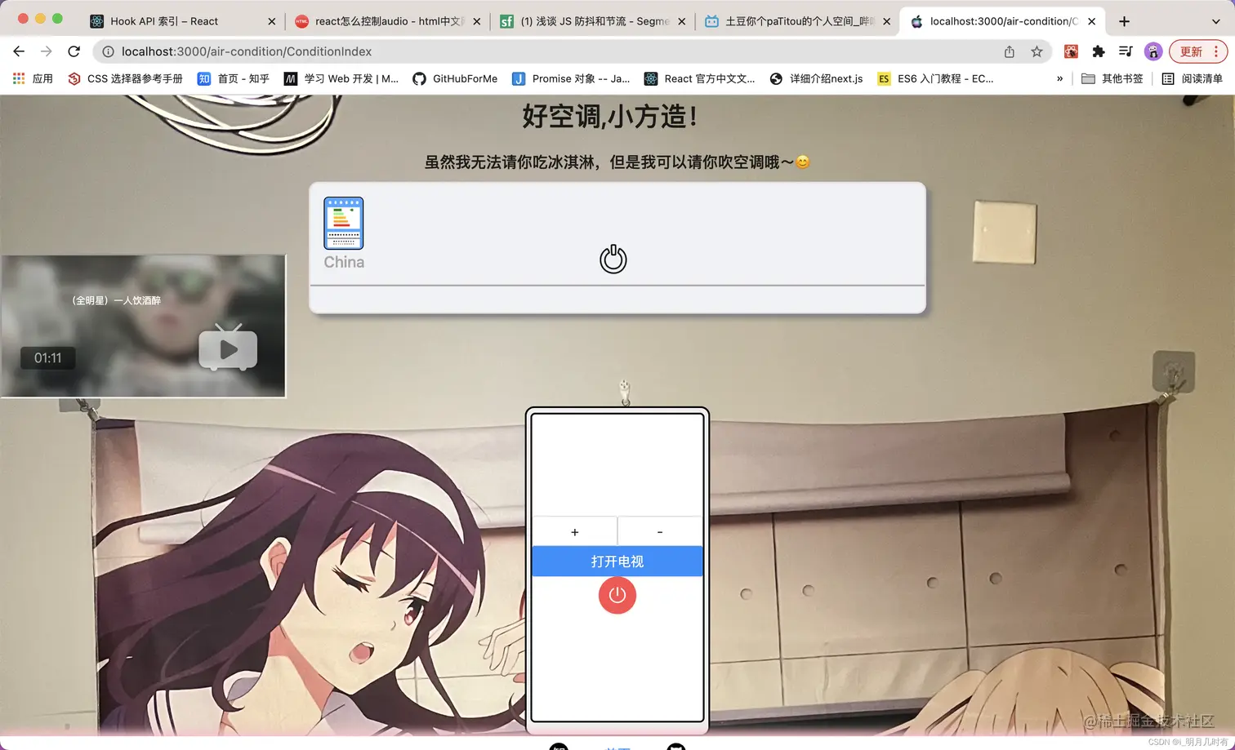Reload the current page
The width and height of the screenshot is (1235, 750).
[74, 51]
